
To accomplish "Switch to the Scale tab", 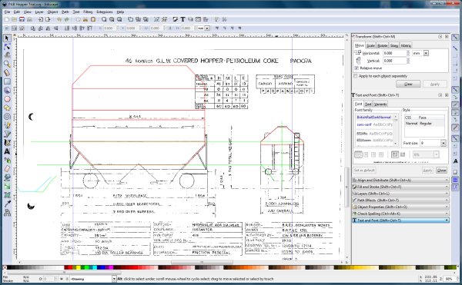I will pos(370,45).
